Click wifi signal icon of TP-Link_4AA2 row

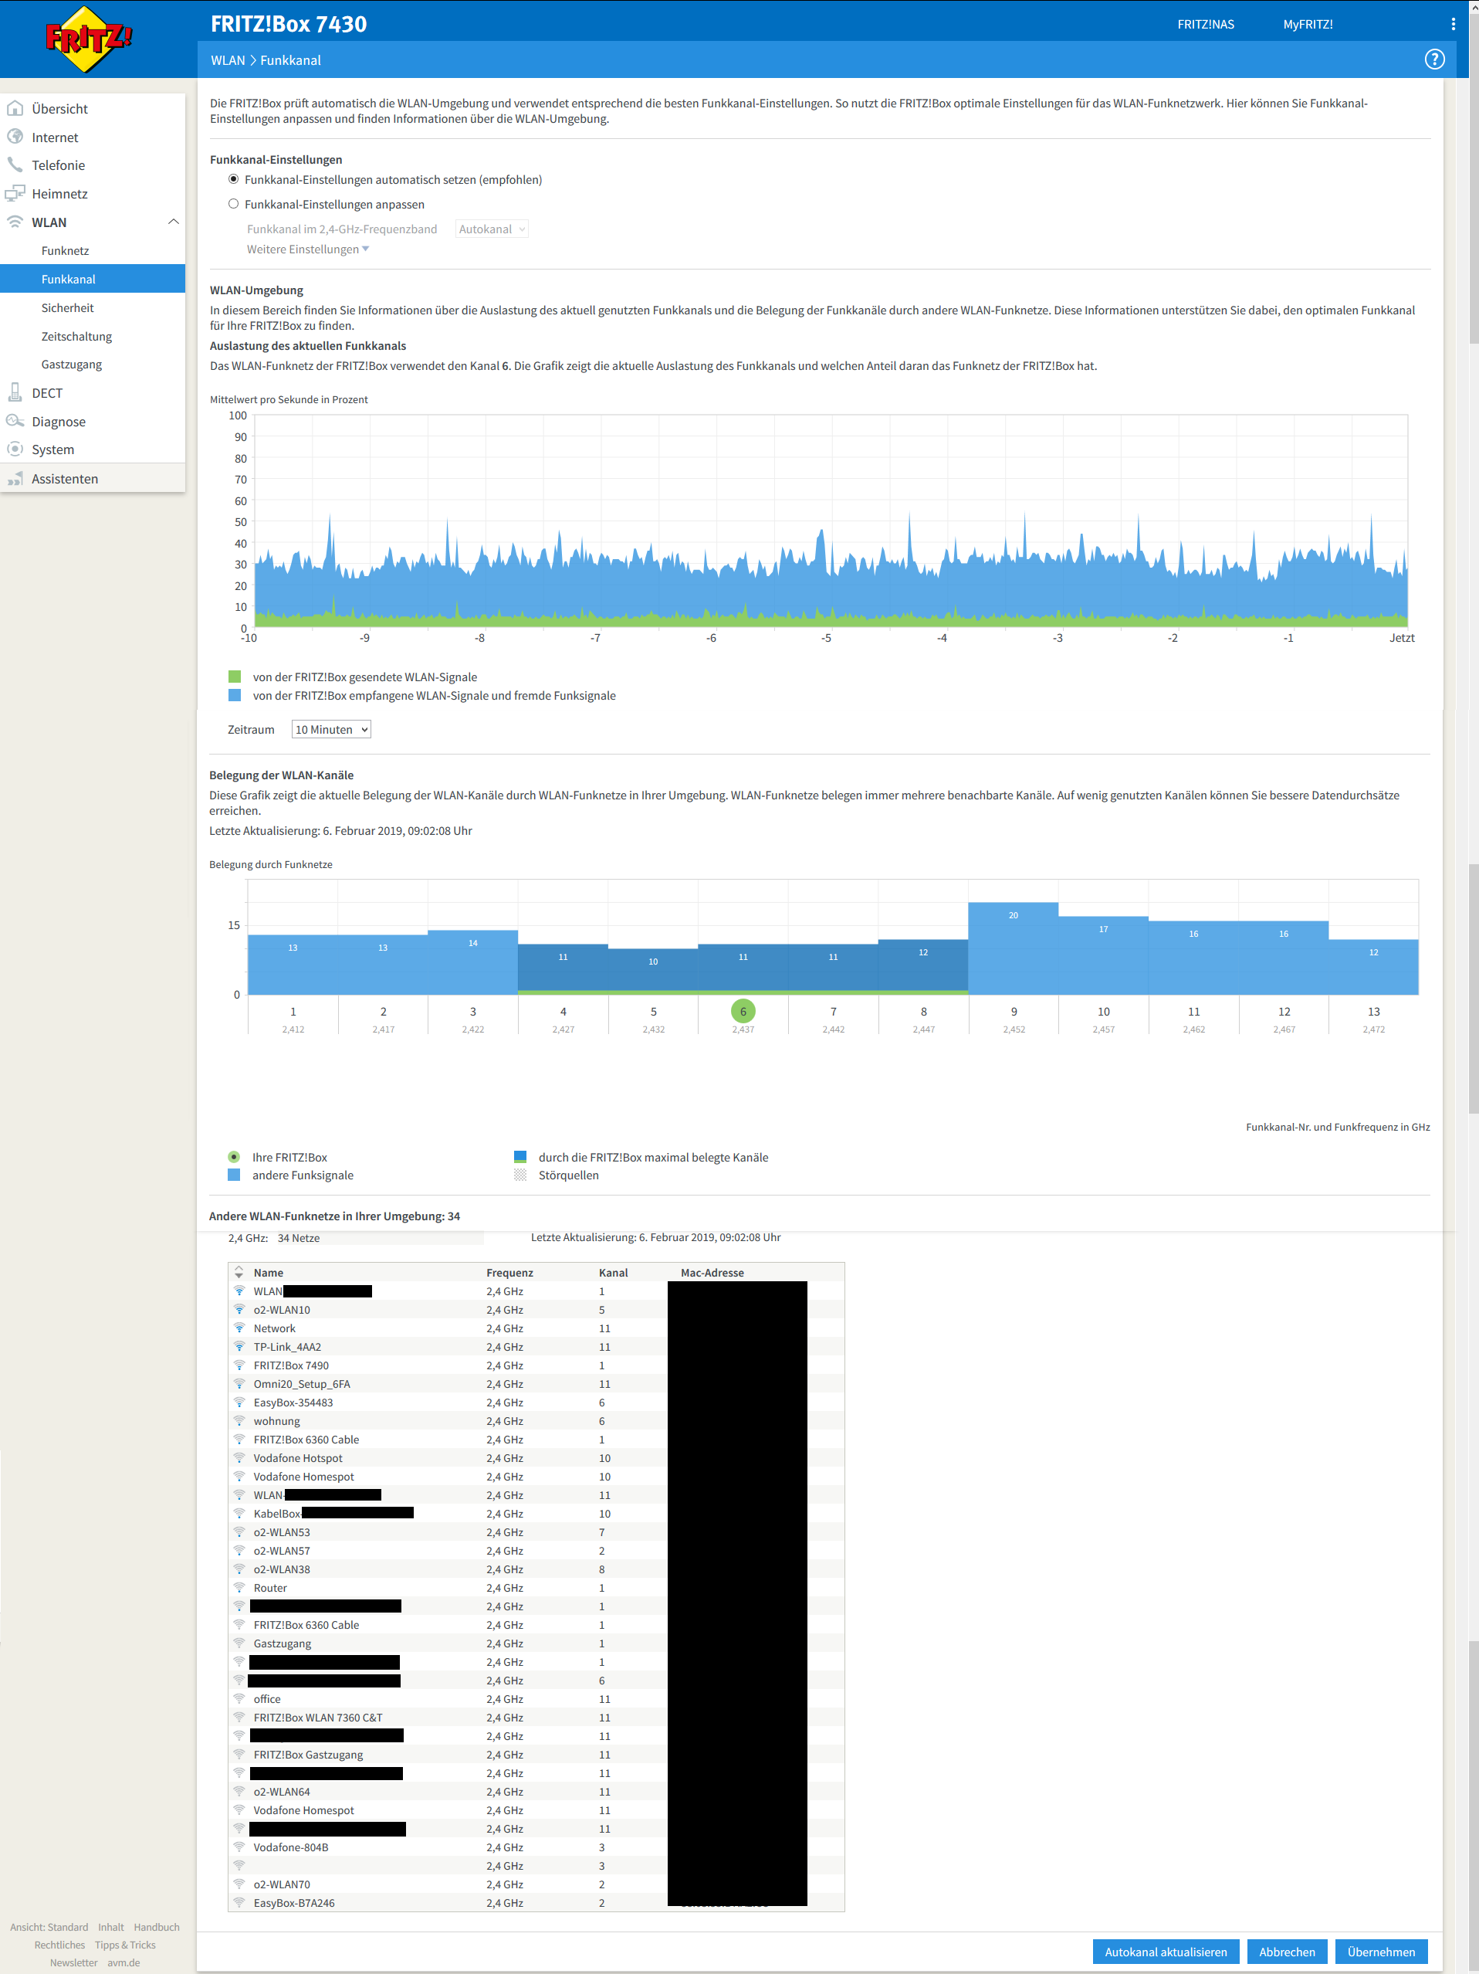coord(239,1347)
